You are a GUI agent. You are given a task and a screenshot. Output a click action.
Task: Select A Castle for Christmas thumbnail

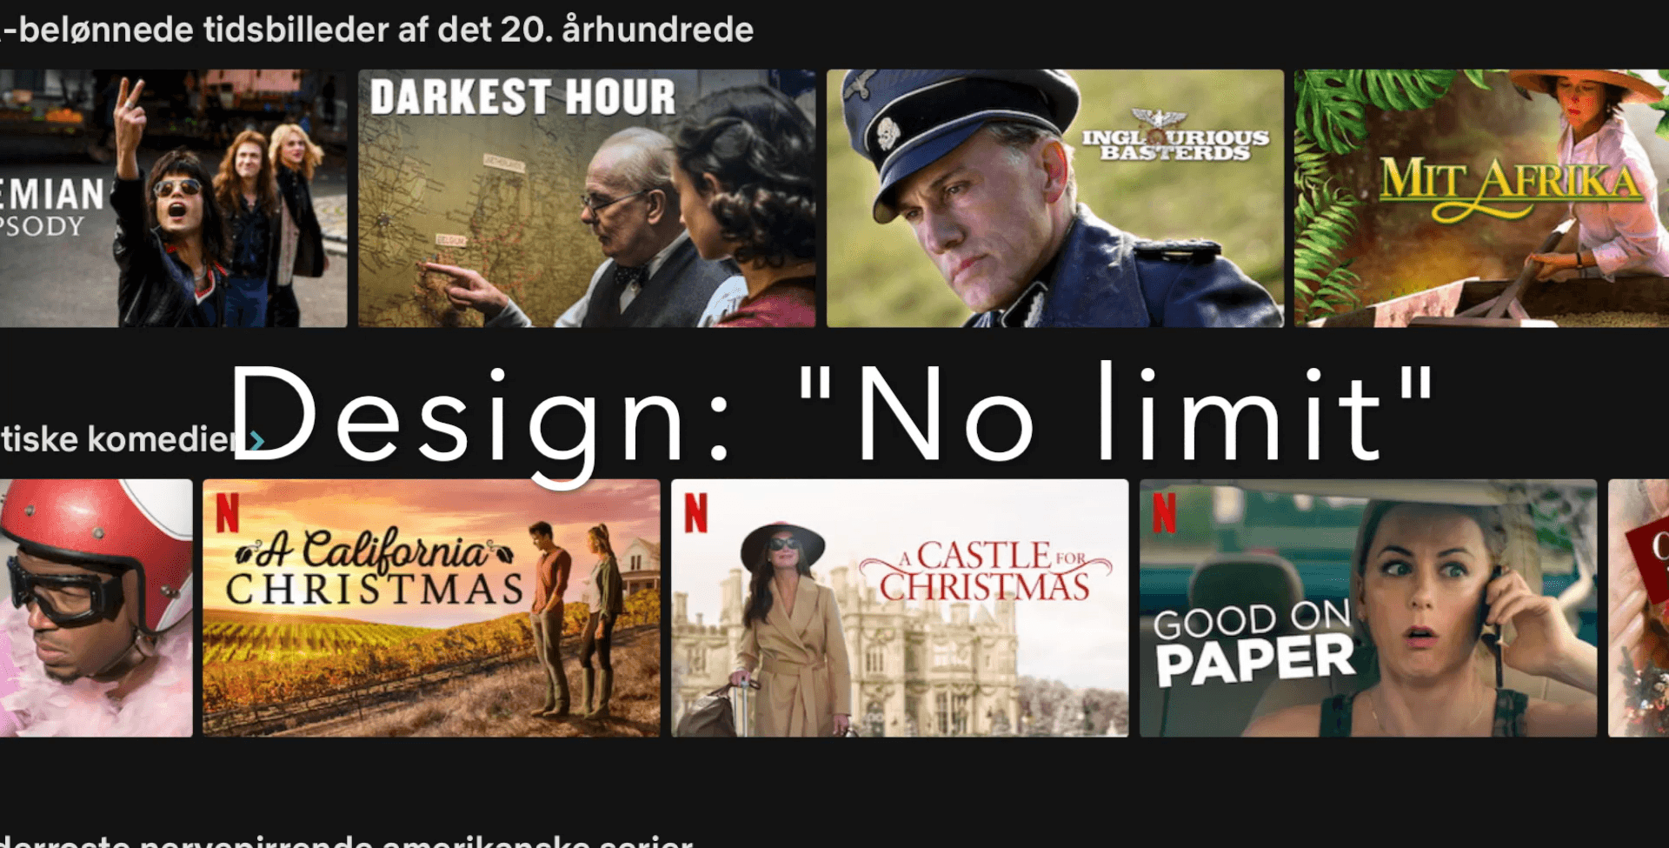coord(900,608)
